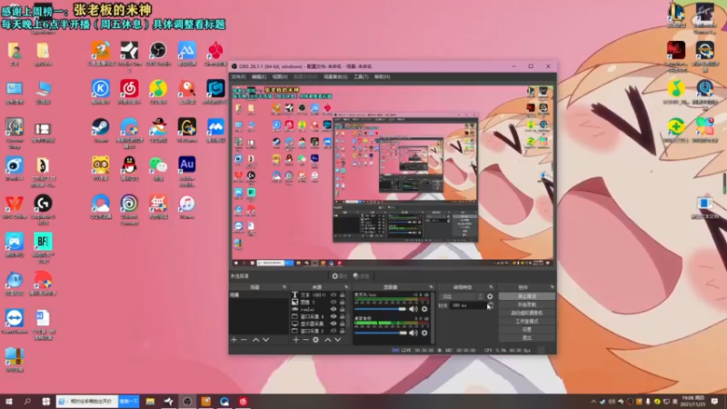Open NetEase Cloud Music desktop icon
727x409 pixels.
click(129, 92)
